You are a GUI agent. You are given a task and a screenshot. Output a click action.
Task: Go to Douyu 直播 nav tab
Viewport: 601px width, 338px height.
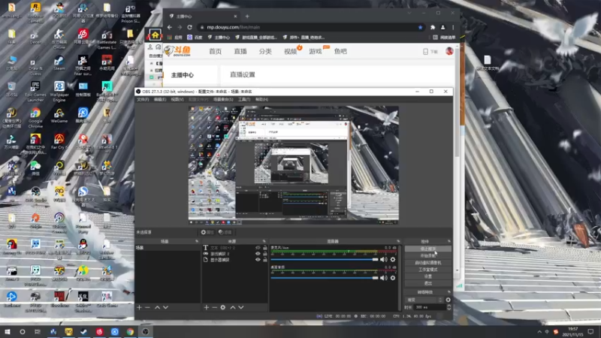(240, 51)
